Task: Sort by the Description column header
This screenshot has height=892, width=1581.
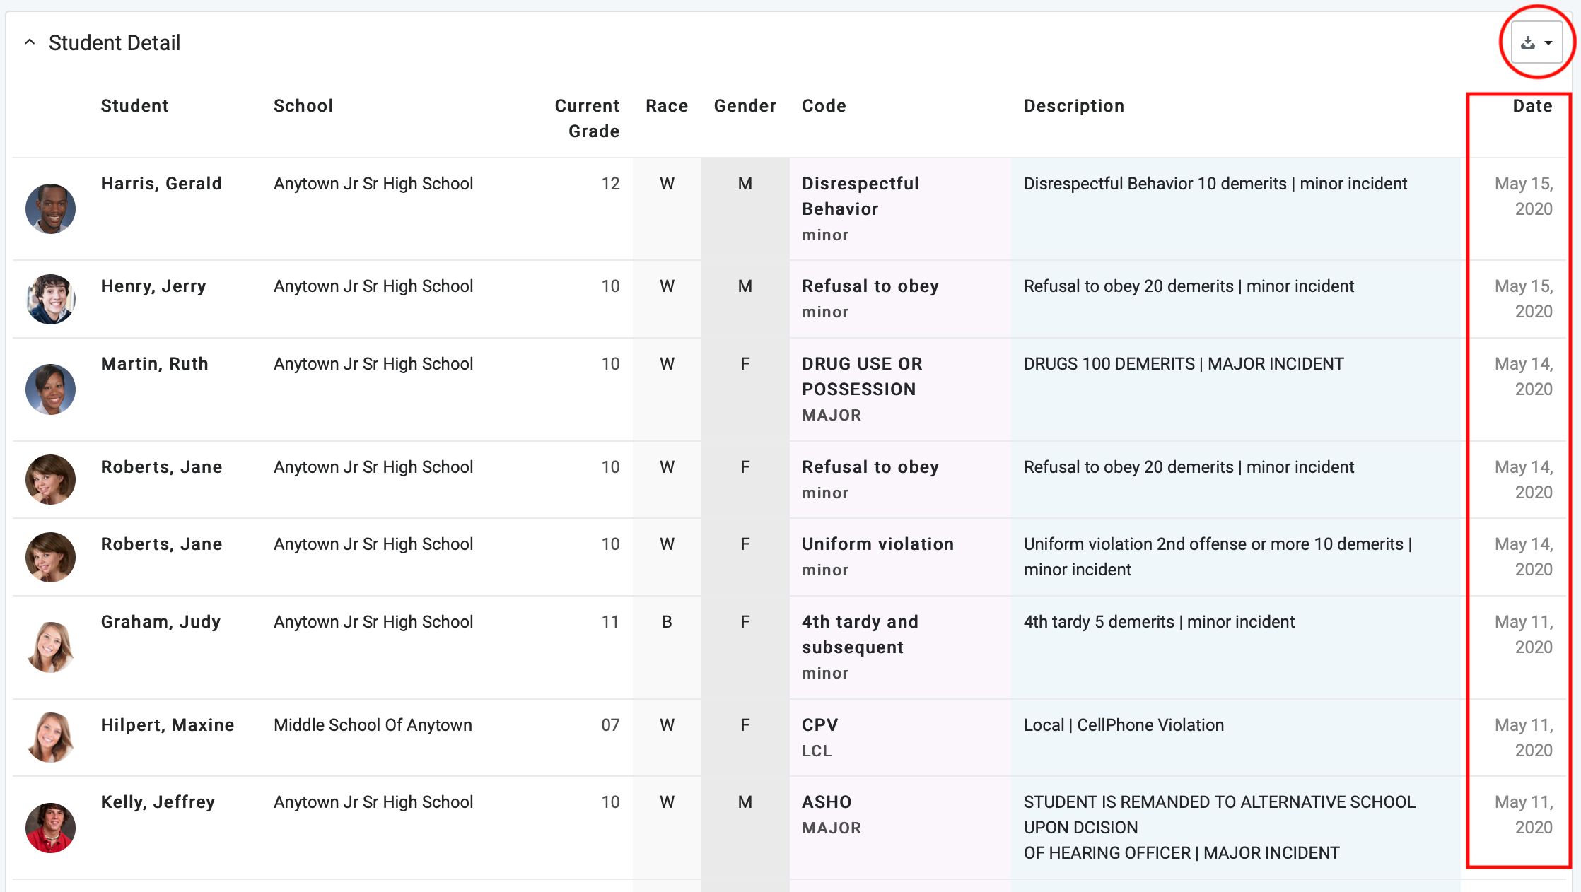Action: tap(1074, 106)
